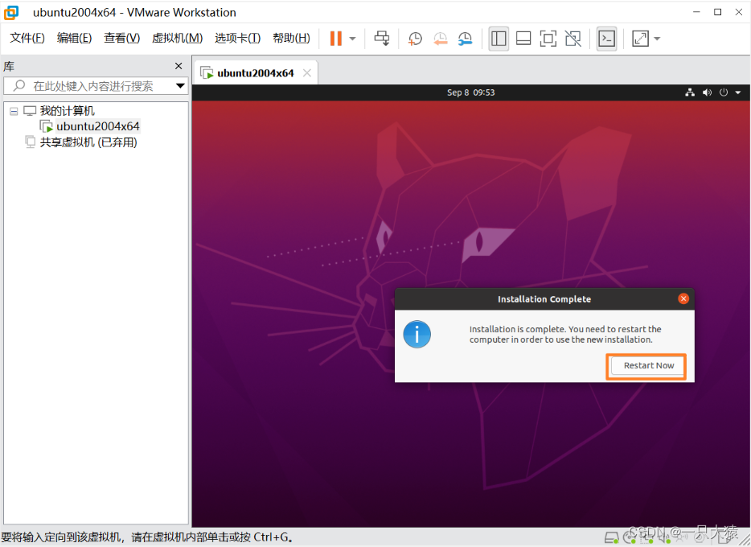Close the 库 library panel

click(x=179, y=66)
